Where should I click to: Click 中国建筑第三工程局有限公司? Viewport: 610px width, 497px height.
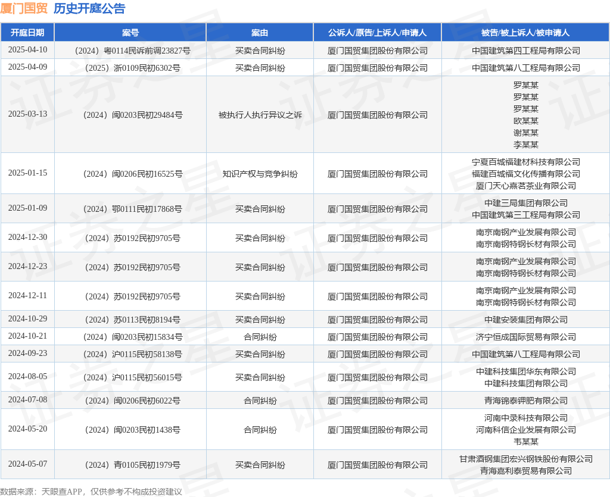(x=526, y=215)
